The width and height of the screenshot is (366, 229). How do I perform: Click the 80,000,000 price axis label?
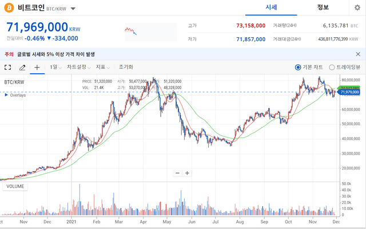tap(351, 80)
